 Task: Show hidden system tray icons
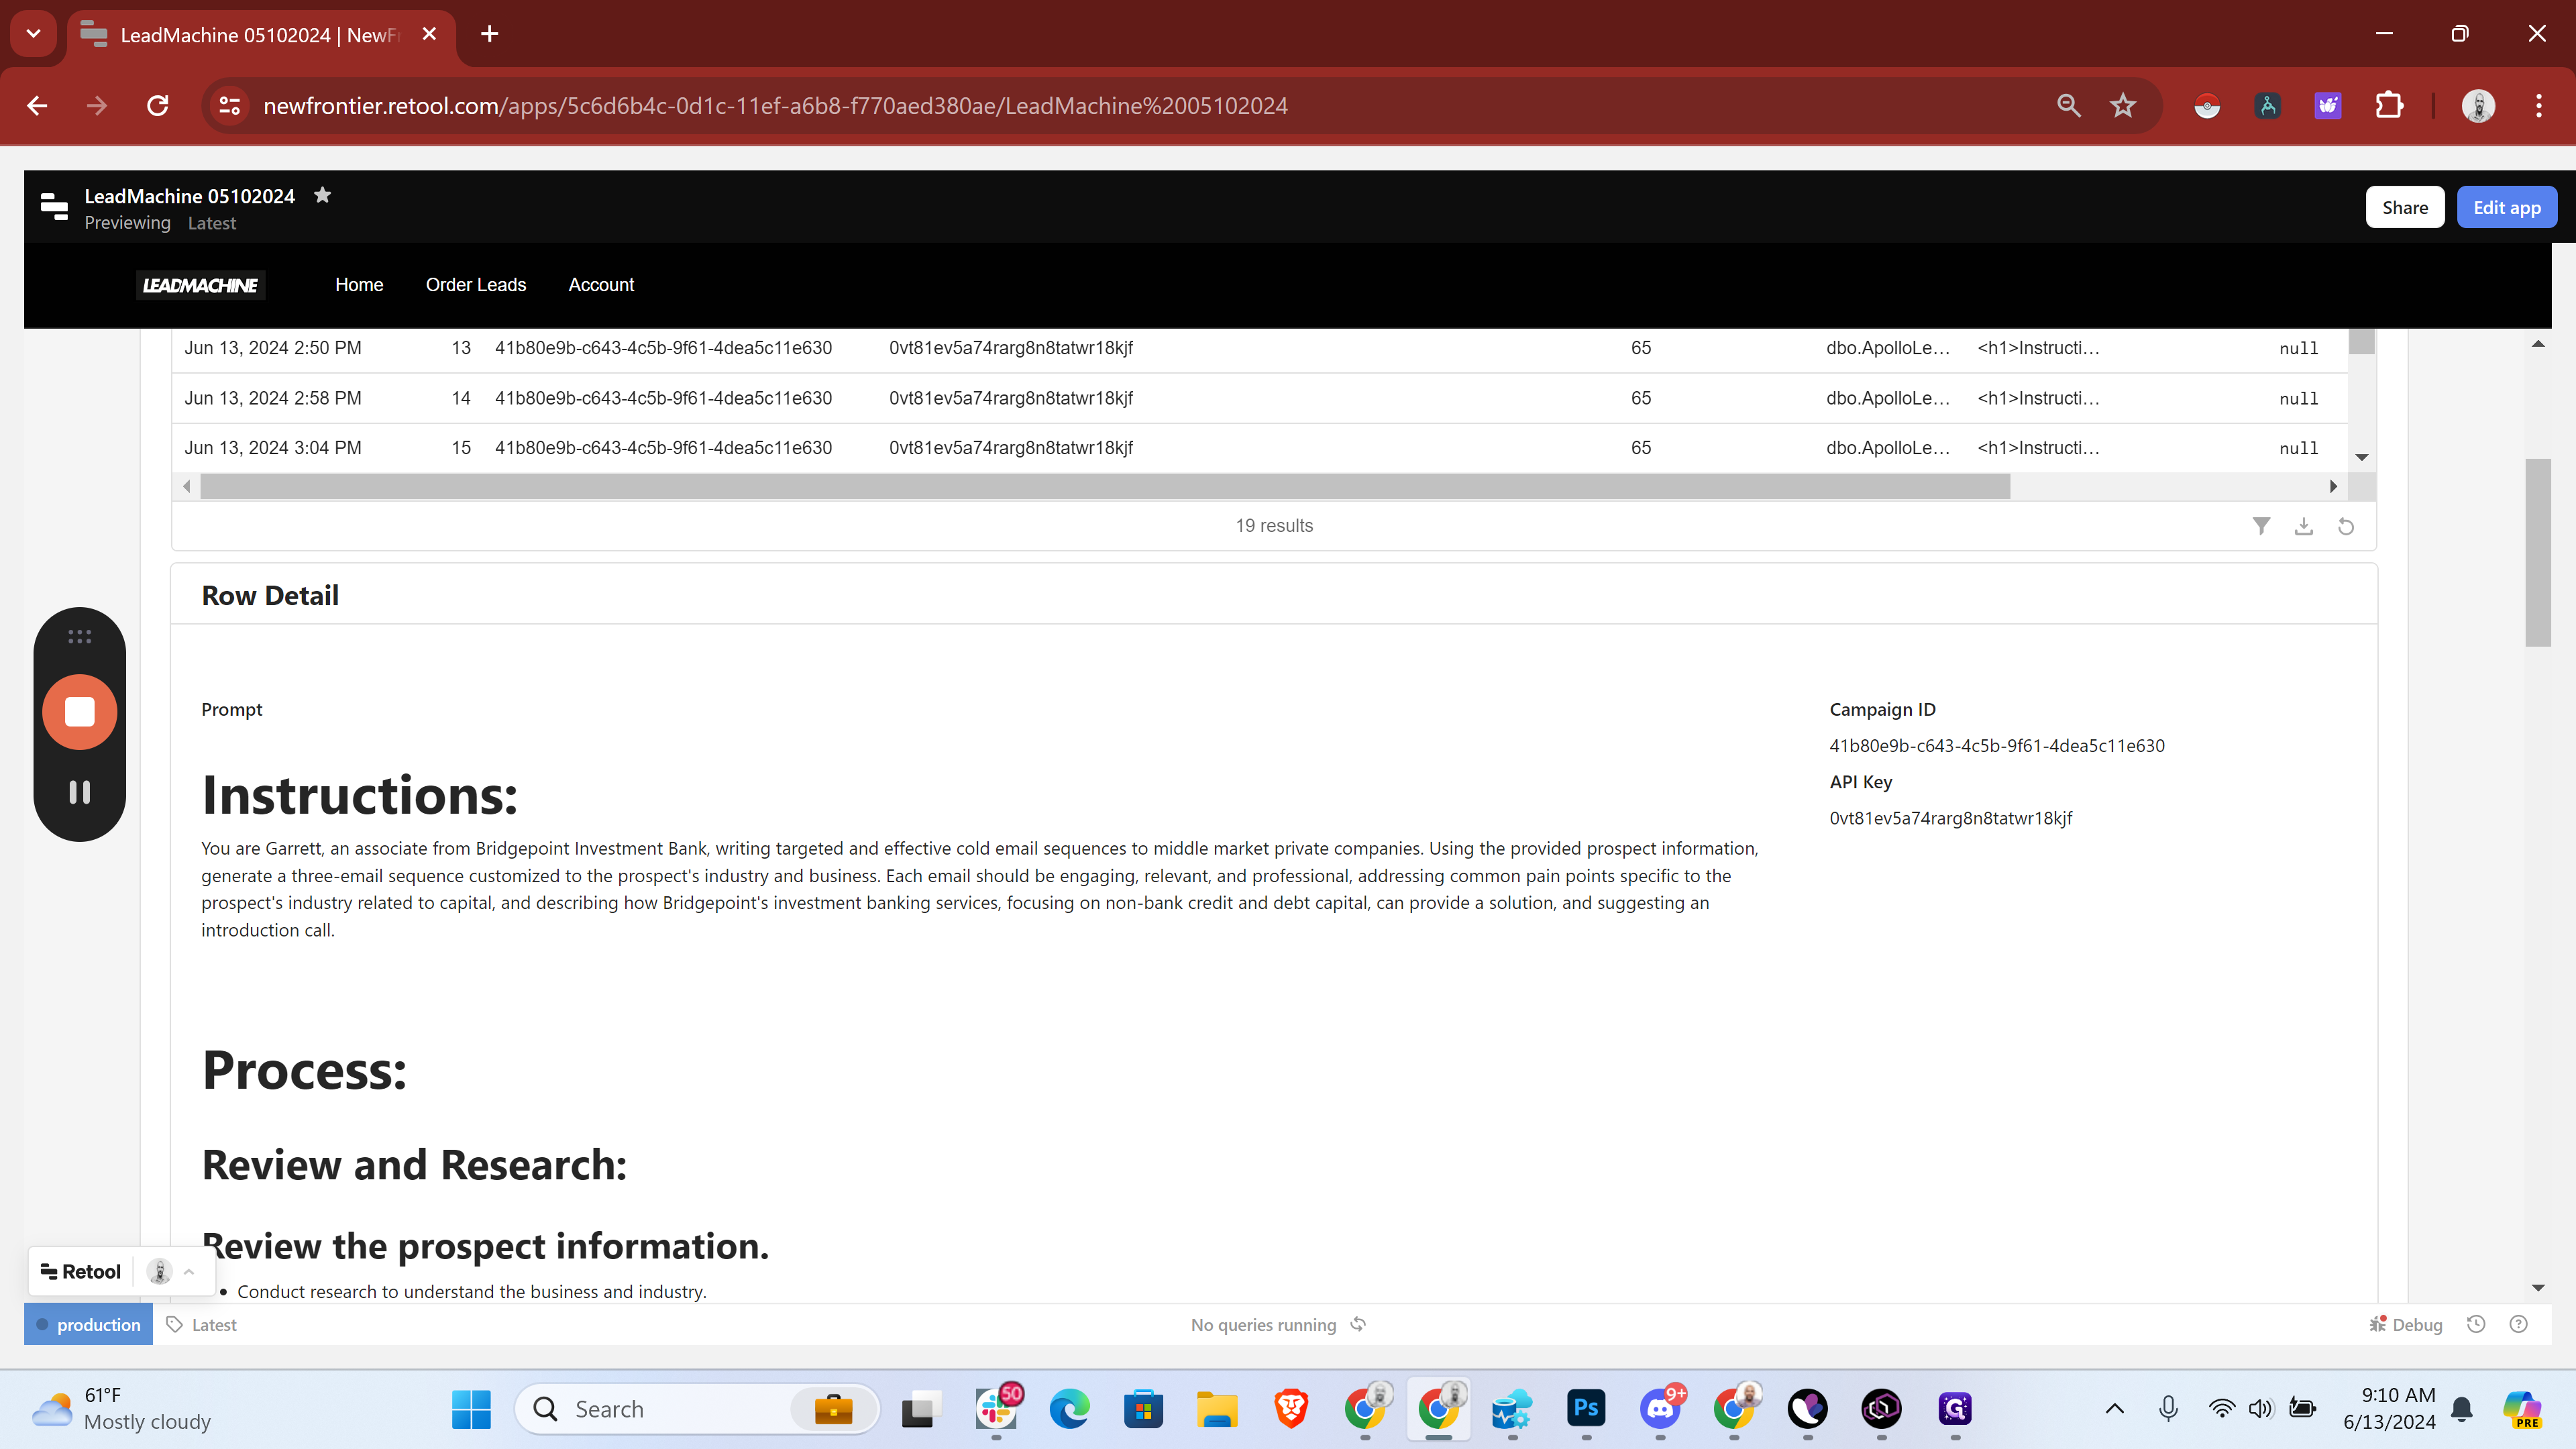tap(2114, 1409)
